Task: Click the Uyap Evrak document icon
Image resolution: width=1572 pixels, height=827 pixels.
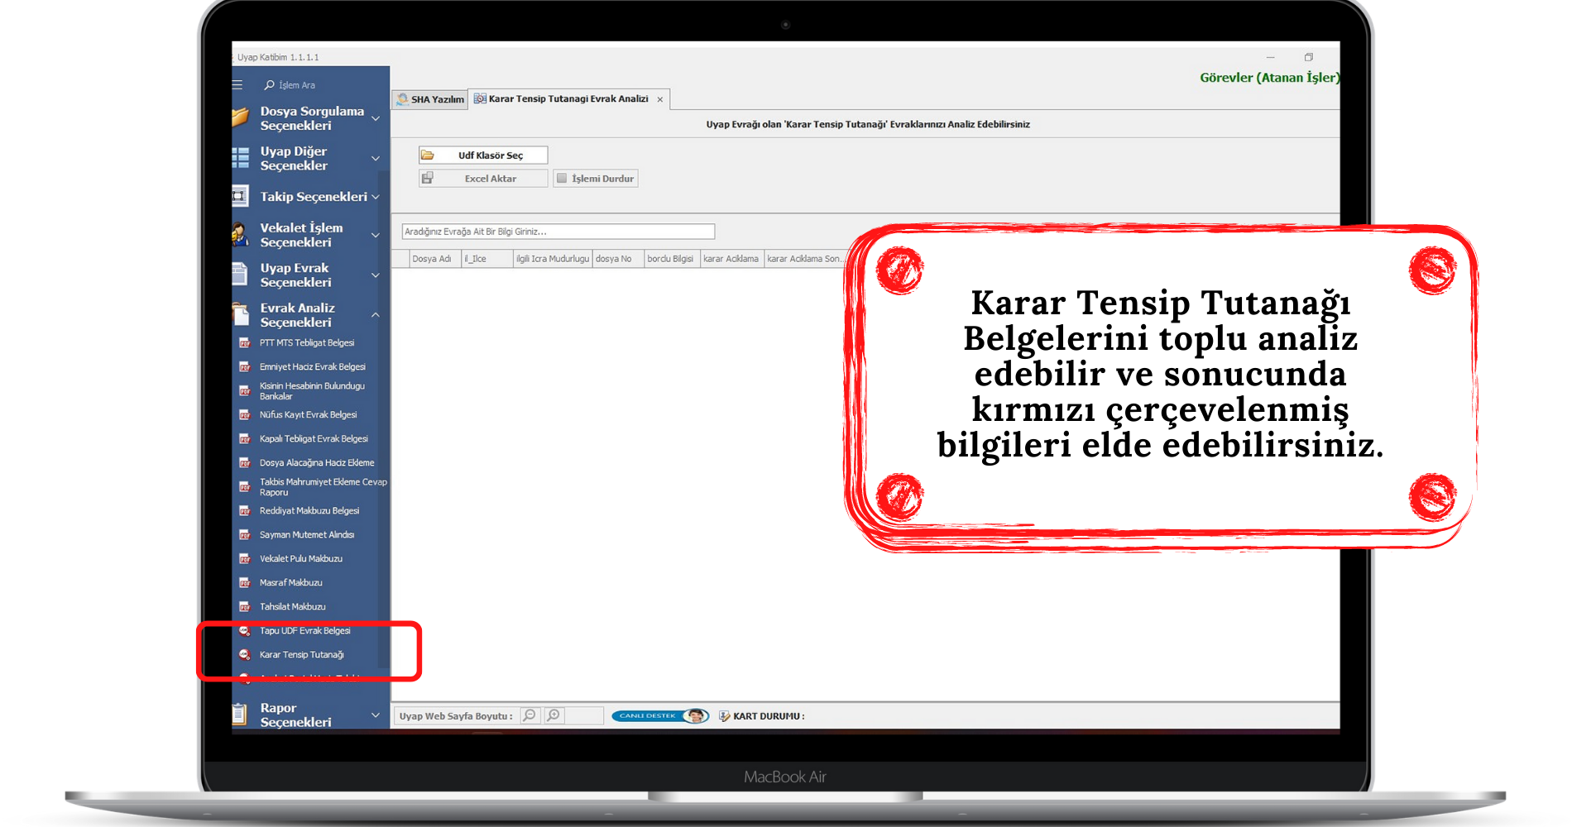Action: click(240, 275)
